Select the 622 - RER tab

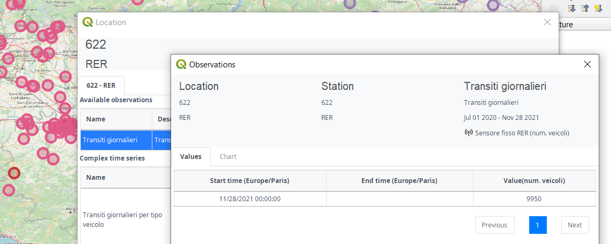101,85
